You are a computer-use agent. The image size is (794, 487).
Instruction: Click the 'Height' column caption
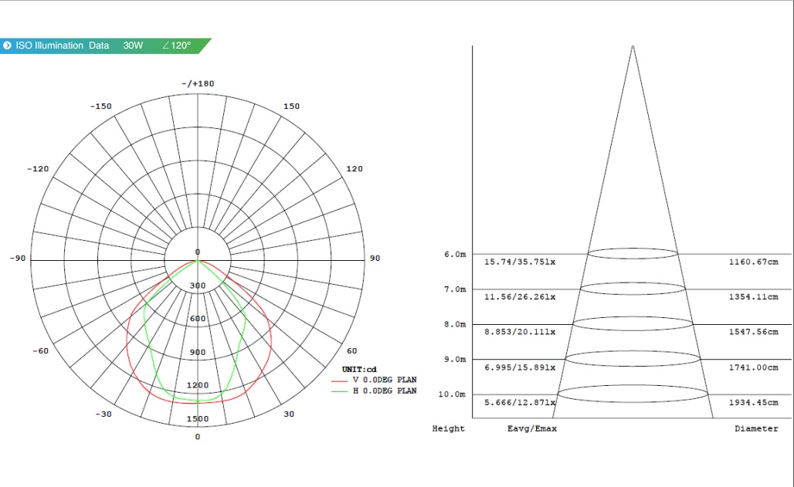pyautogui.click(x=449, y=429)
